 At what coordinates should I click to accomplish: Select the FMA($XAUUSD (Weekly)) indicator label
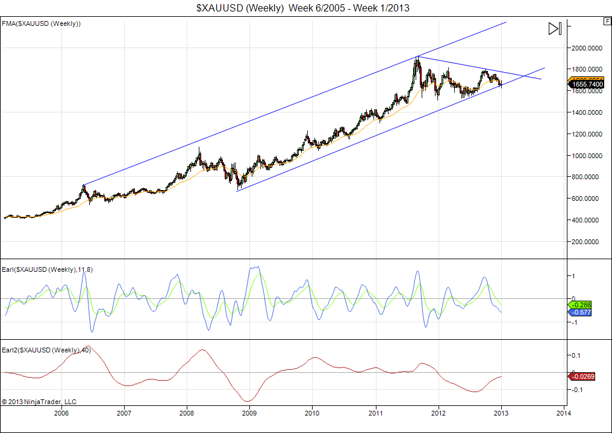point(42,23)
